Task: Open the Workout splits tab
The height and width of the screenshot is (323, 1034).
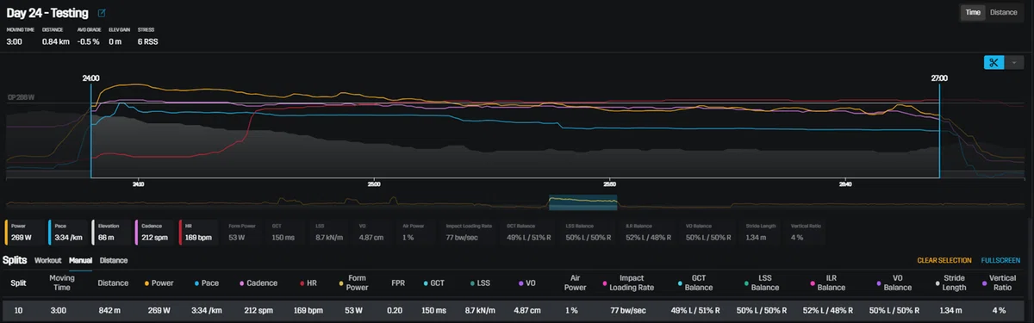Action: click(48, 259)
